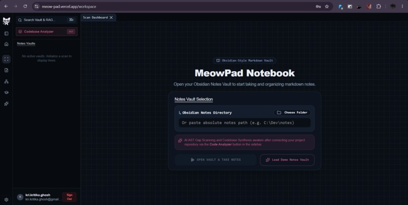The height and width of the screenshot is (205, 408).
Task: Click the No active vaults message
Action: point(47,58)
